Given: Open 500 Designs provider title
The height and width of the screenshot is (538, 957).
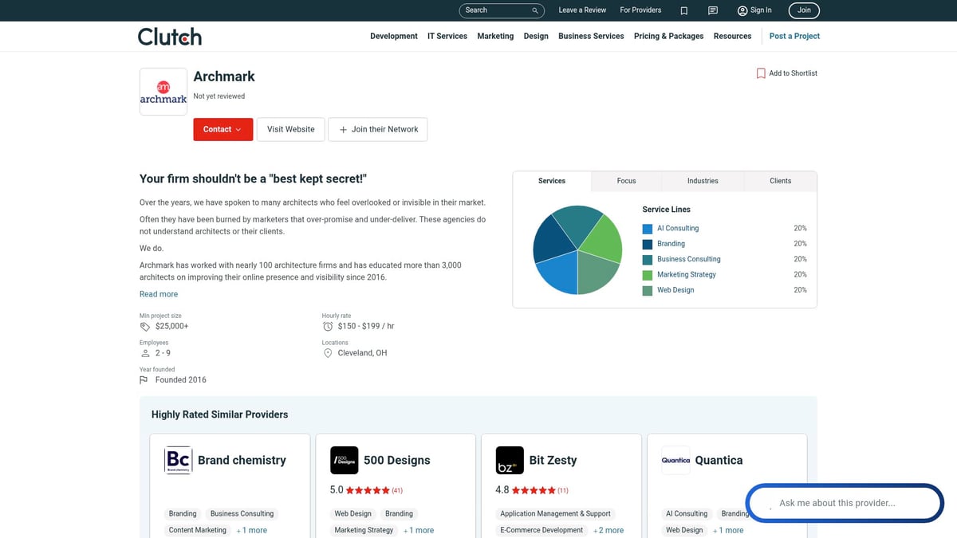Looking at the screenshot, I should coord(396,460).
